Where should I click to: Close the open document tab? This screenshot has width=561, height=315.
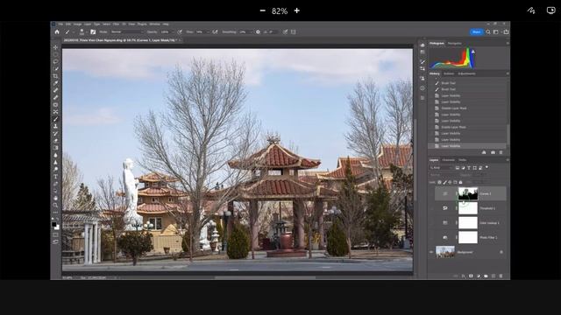pos(179,40)
